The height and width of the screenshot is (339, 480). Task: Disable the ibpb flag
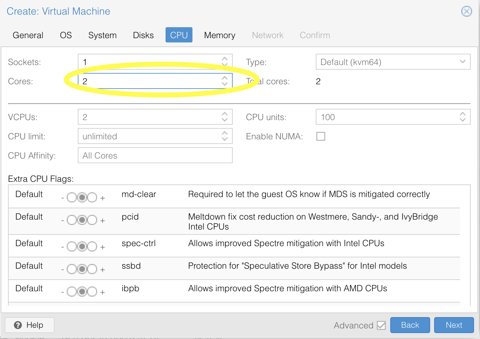coord(72,292)
